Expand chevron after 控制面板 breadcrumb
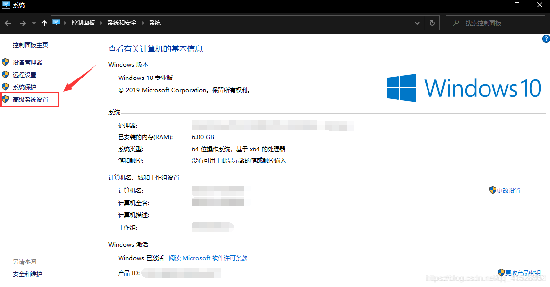 [x=101, y=23]
